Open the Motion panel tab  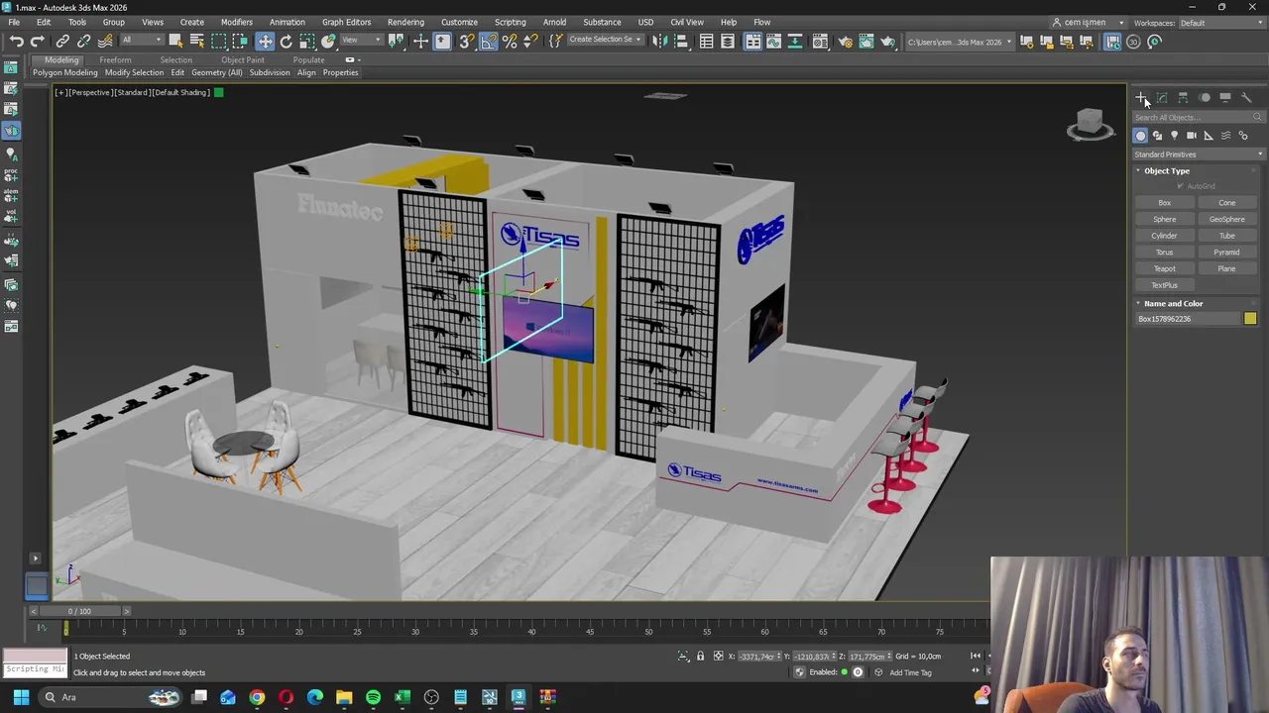coord(1205,97)
